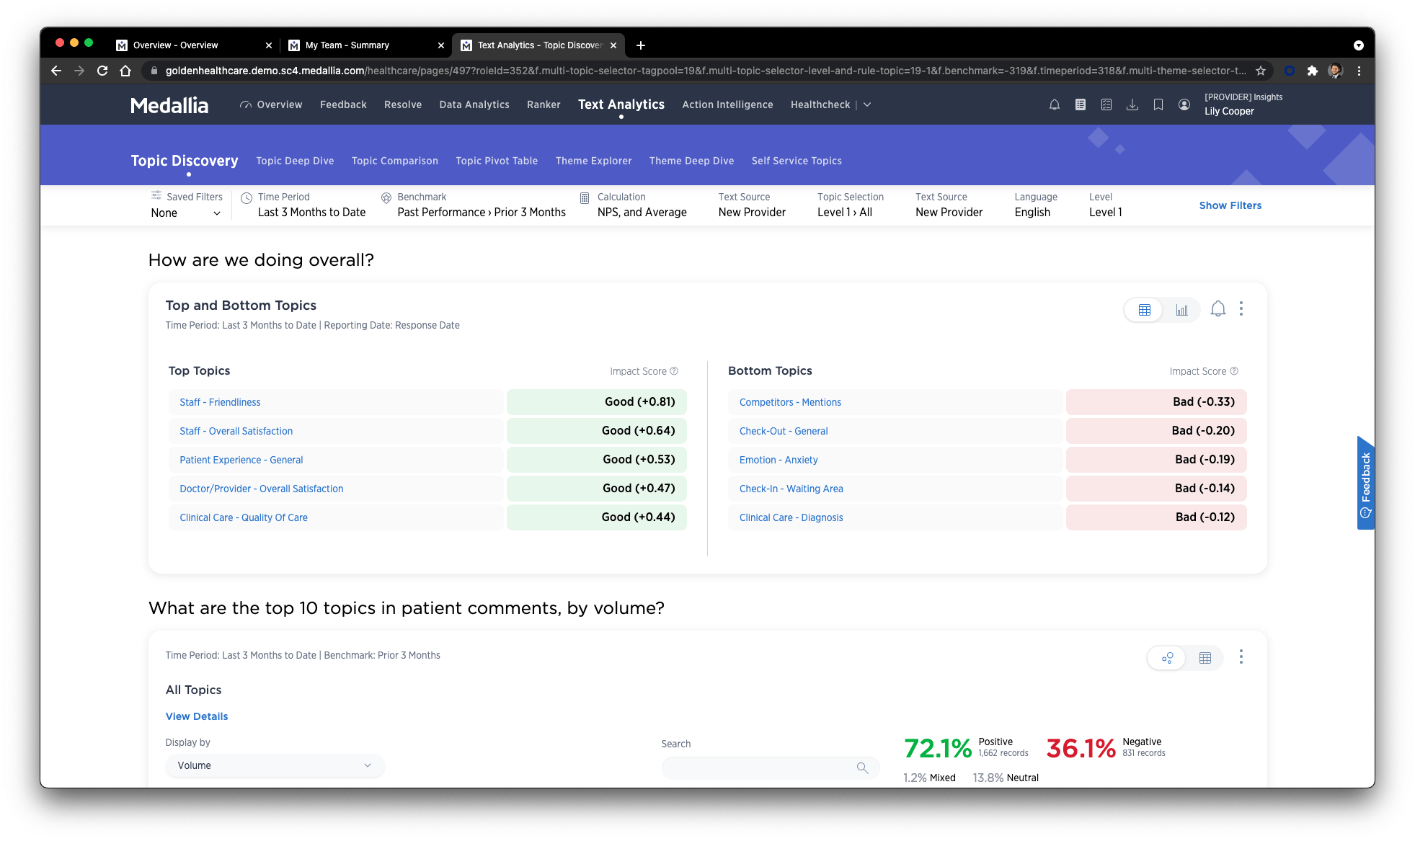Switch to My Team - Summary browser tab
The height and width of the screenshot is (841, 1415).
click(365, 45)
